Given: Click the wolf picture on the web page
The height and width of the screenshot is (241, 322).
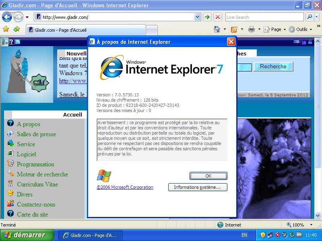Looking at the screenshot, I should coord(274,168).
